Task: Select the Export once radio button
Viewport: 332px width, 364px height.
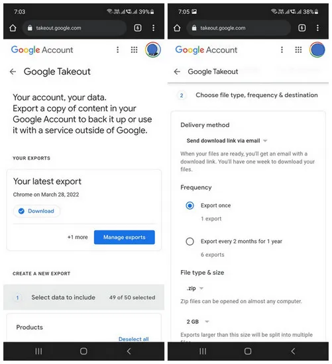Action: click(x=190, y=205)
